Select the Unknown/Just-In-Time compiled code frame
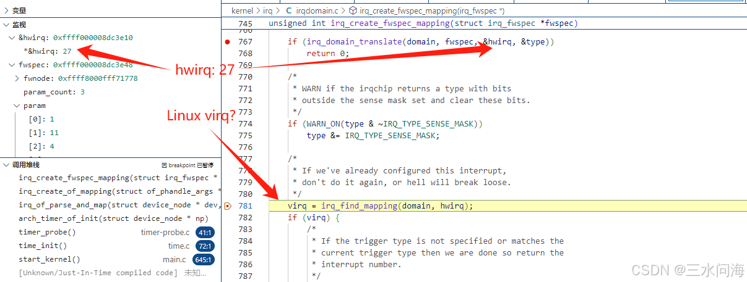 (x=111, y=273)
